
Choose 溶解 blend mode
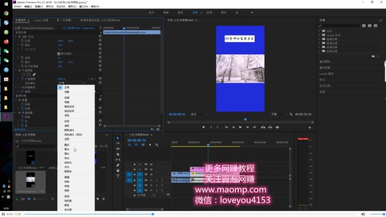point(67,92)
